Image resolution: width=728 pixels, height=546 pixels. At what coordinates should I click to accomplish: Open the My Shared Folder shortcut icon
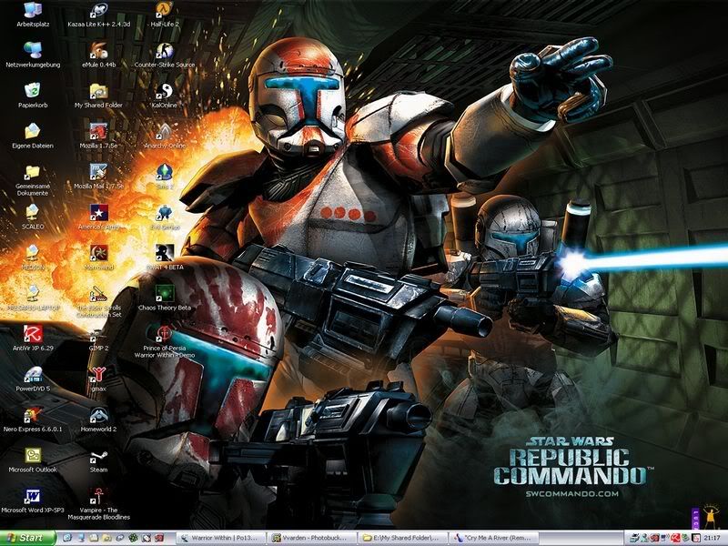[x=98, y=95]
